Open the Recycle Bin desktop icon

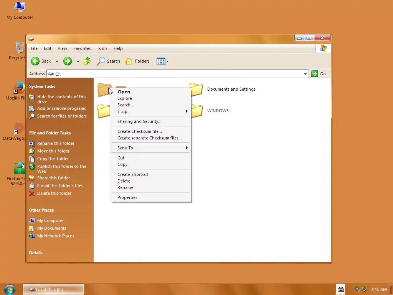20,47
